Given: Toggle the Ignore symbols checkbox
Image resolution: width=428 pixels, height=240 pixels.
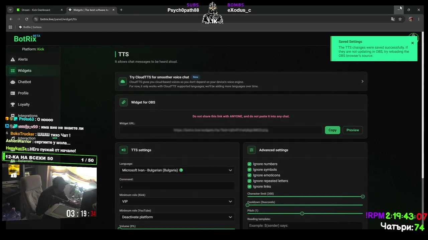Looking at the screenshot, I should (249, 170).
